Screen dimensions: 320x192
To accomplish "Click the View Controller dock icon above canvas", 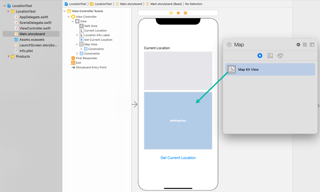I will coord(171,13).
